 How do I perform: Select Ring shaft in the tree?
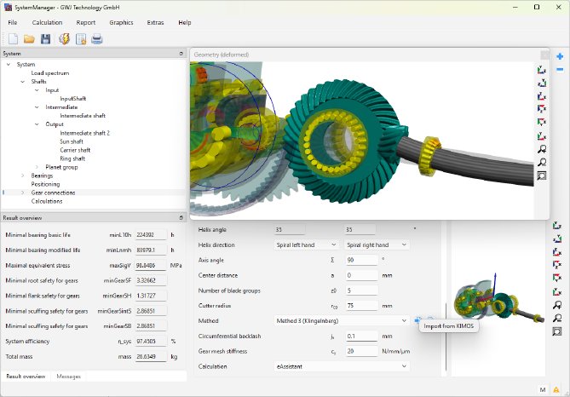(72, 158)
